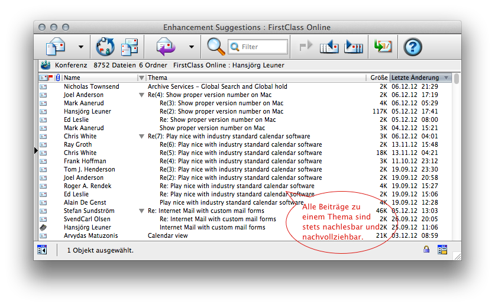Open the new message dropdown arrow

tap(81, 47)
